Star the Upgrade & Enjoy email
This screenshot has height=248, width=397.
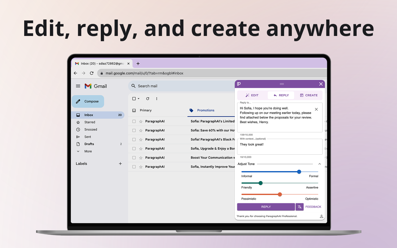tap(141, 148)
